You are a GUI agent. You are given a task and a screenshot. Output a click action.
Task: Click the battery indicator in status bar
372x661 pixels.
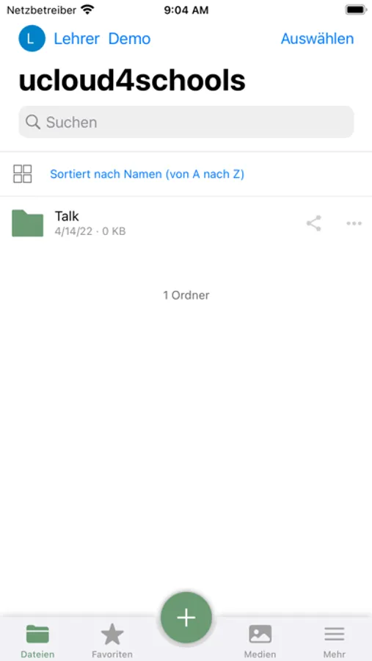pos(356,10)
